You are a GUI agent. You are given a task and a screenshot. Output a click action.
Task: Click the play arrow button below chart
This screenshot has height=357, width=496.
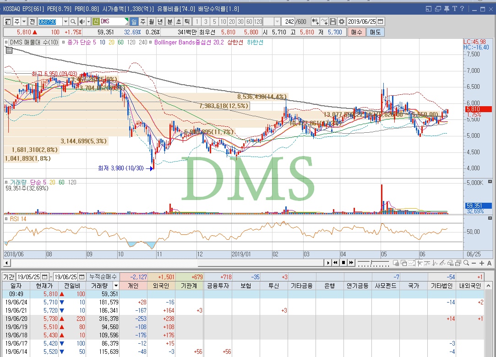328,263
